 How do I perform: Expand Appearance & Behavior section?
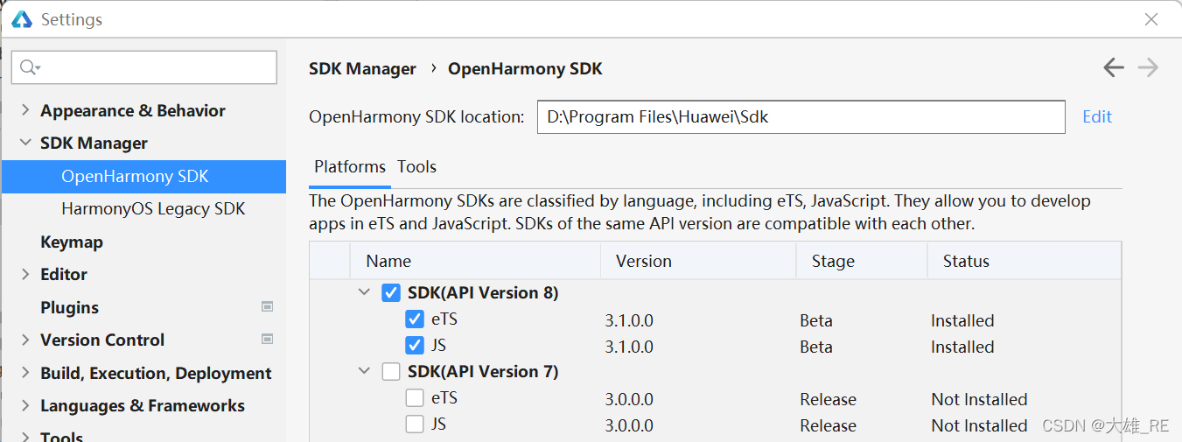click(24, 110)
